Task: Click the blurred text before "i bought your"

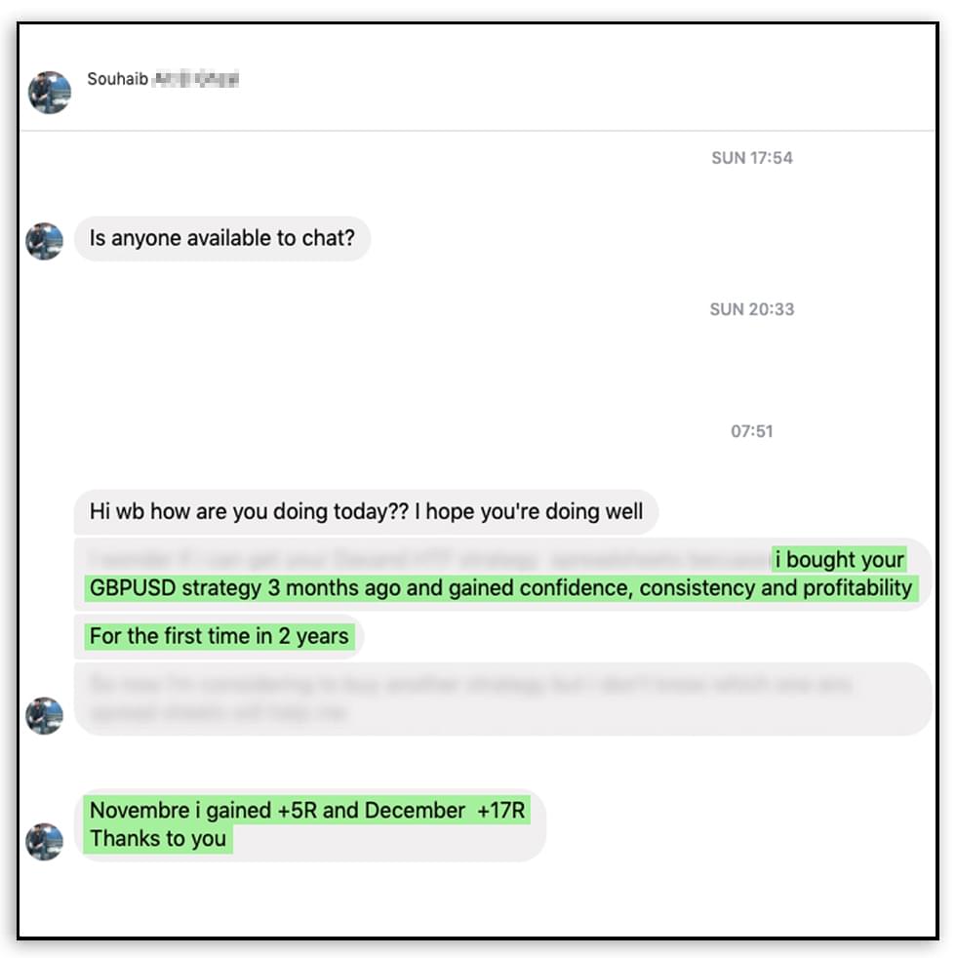Action: 429,559
